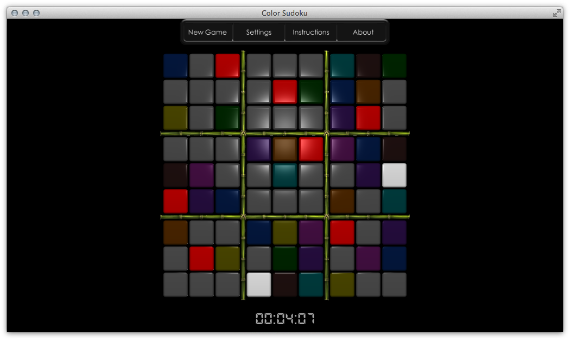Select empty cell left of red, eighth row
The width and height of the screenshot is (571, 341).
tap(175, 258)
